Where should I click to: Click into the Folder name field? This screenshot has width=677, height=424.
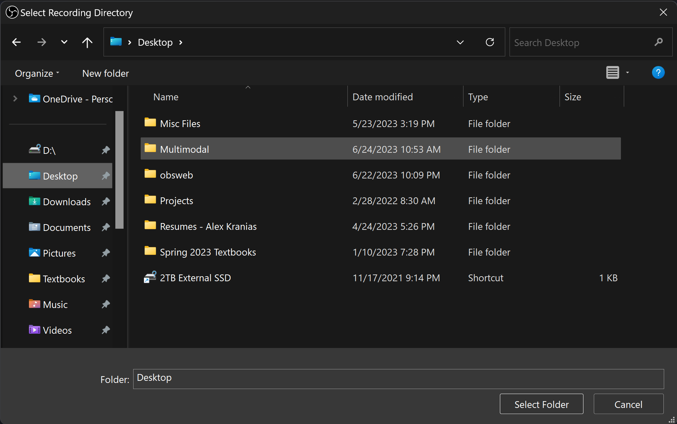coord(398,379)
